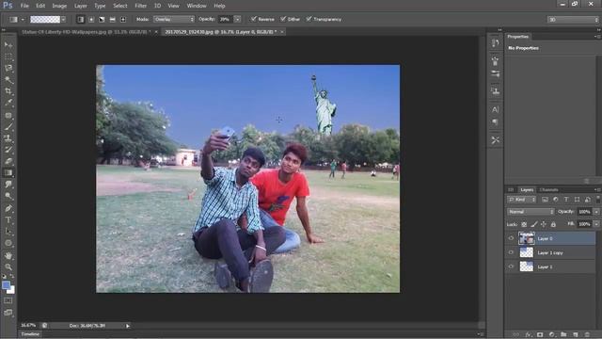This screenshot has width=602, height=339.
Task: Open the Character panel icon
Action: [496, 109]
